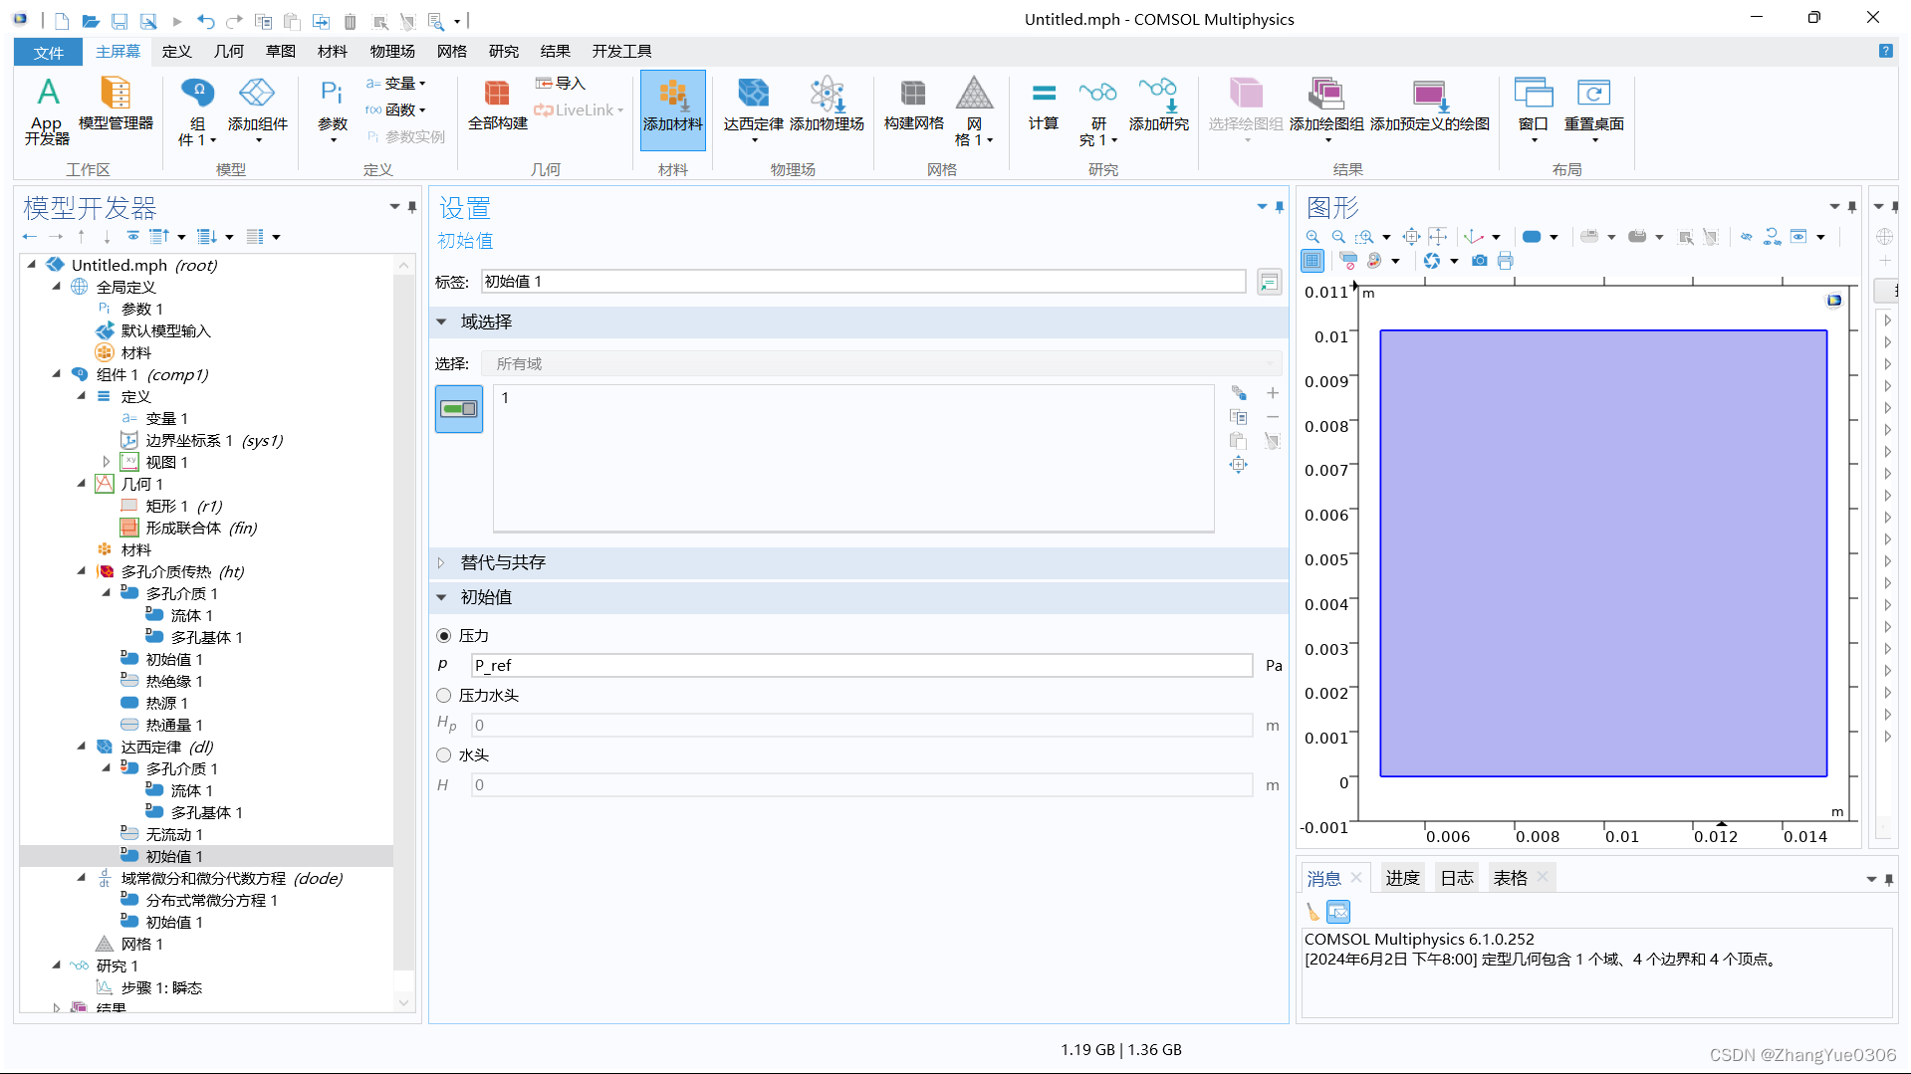Image resolution: width=1911 pixels, height=1074 pixels.
Task: Toggle the grid display icon in 图形 toolbar
Action: 1313,261
